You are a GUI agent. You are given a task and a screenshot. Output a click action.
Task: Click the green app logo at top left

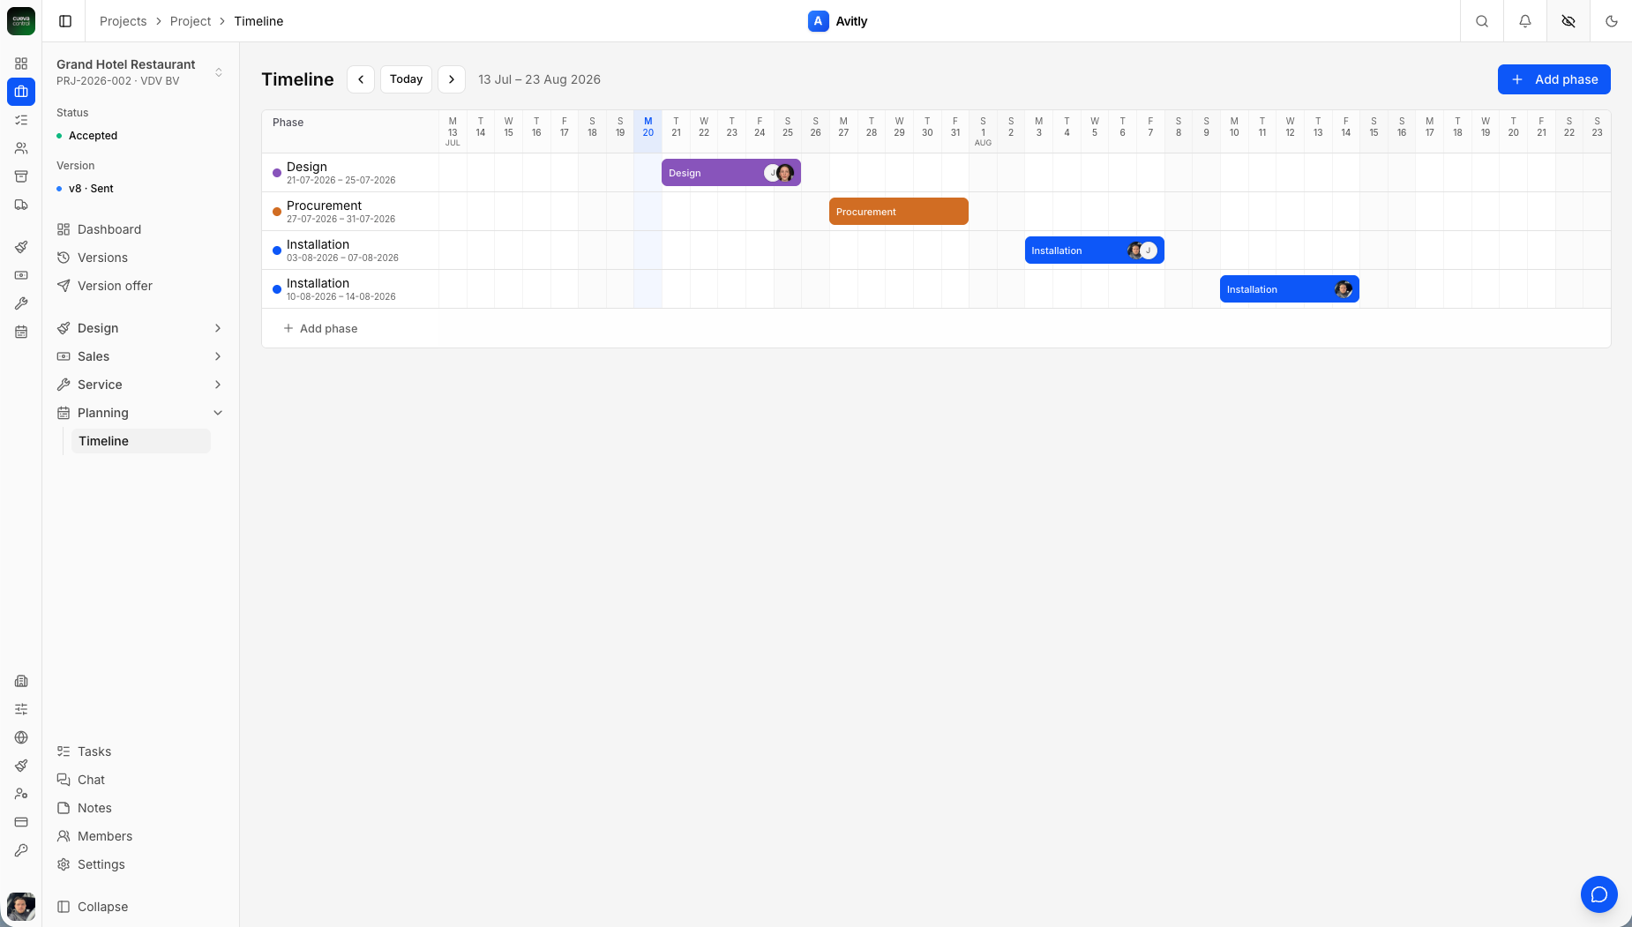(21, 21)
